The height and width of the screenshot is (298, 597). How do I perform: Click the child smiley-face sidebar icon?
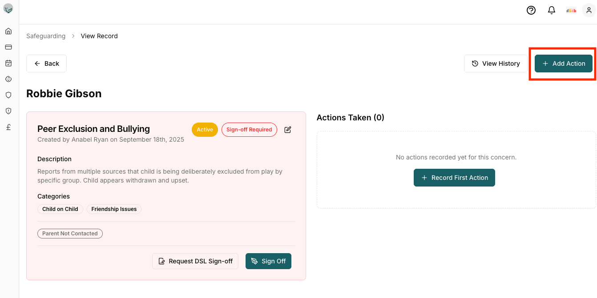[x=8, y=79]
